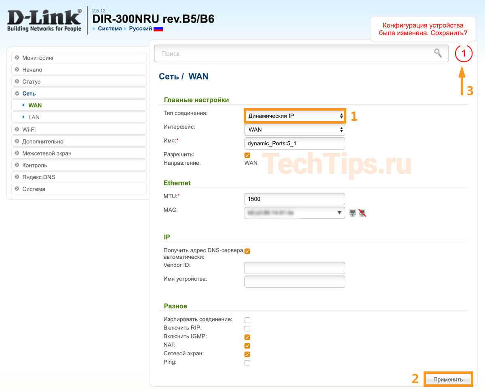Open the Тип соединения dropdown
The height and width of the screenshot is (390, 485).
point(295,116)
